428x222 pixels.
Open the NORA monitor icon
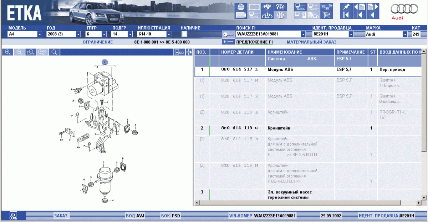pyautogui.click(x=254, y=15)
